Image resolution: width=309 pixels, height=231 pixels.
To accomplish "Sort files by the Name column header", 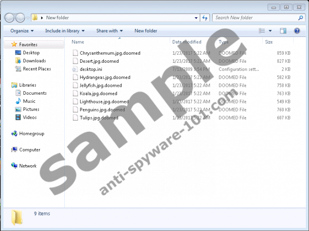I will coord(78,42).
